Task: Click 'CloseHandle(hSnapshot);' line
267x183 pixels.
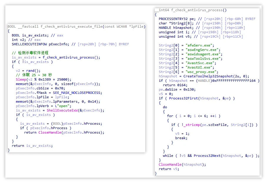Action: click(182, 164)
